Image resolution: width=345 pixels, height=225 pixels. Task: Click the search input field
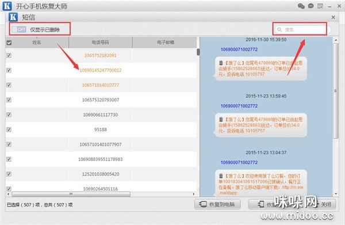click(x=300, y=29)
